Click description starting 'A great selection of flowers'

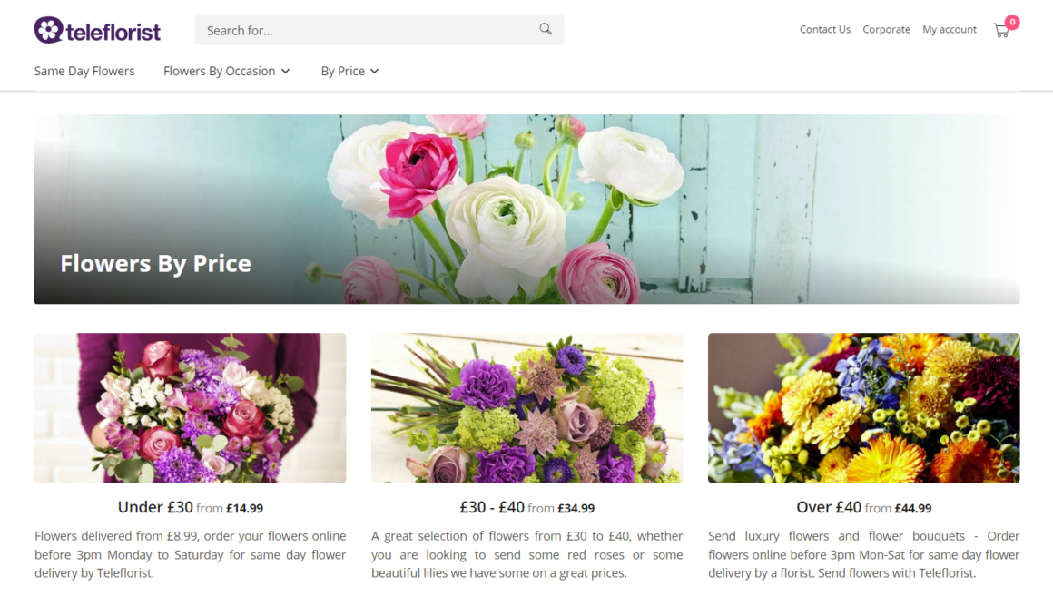pyautogui.click(x=527, y=554)
